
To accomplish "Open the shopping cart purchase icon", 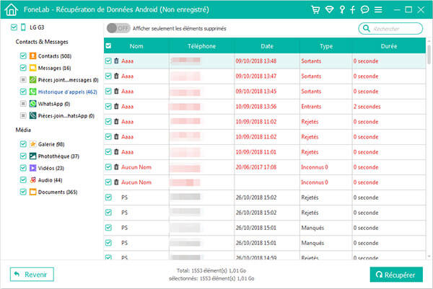I will point(315,10).
